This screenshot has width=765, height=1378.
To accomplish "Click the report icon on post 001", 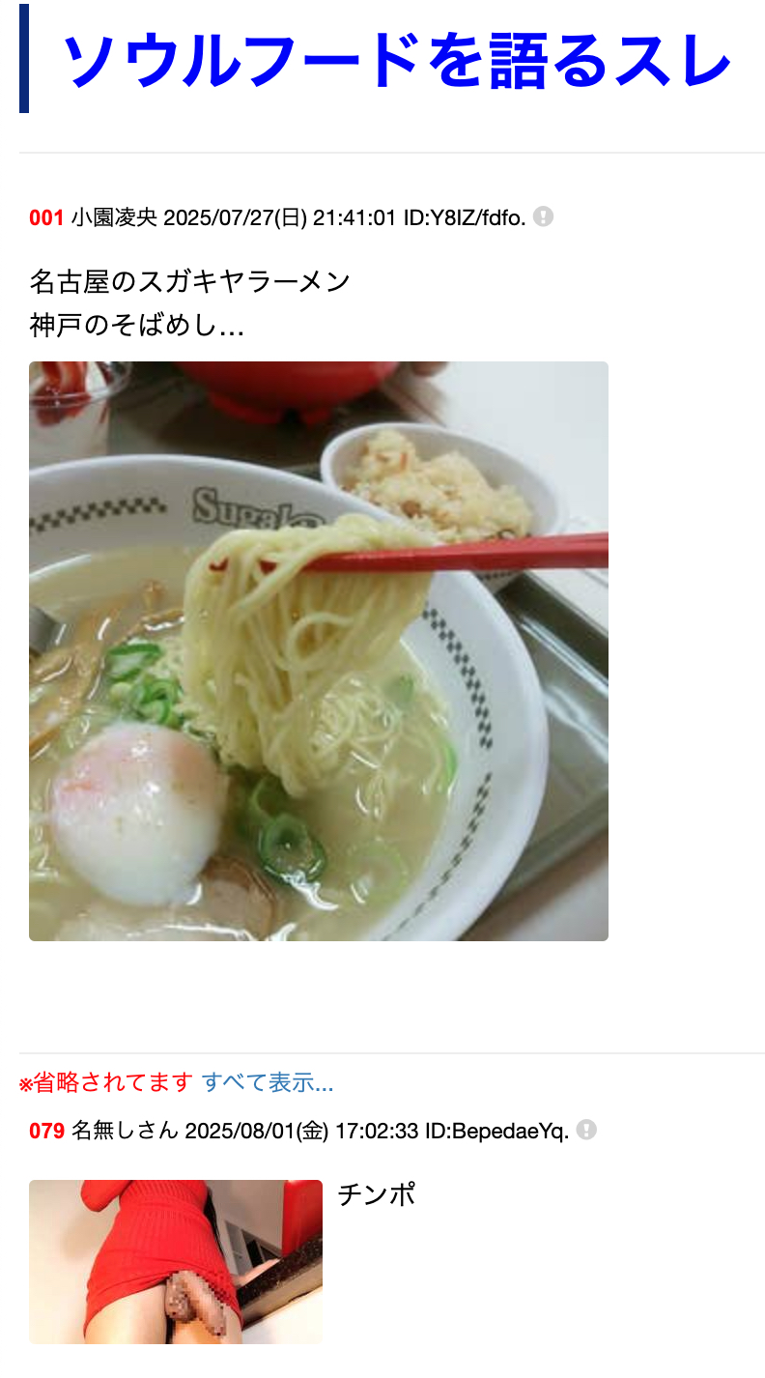I will pos(544,216).
